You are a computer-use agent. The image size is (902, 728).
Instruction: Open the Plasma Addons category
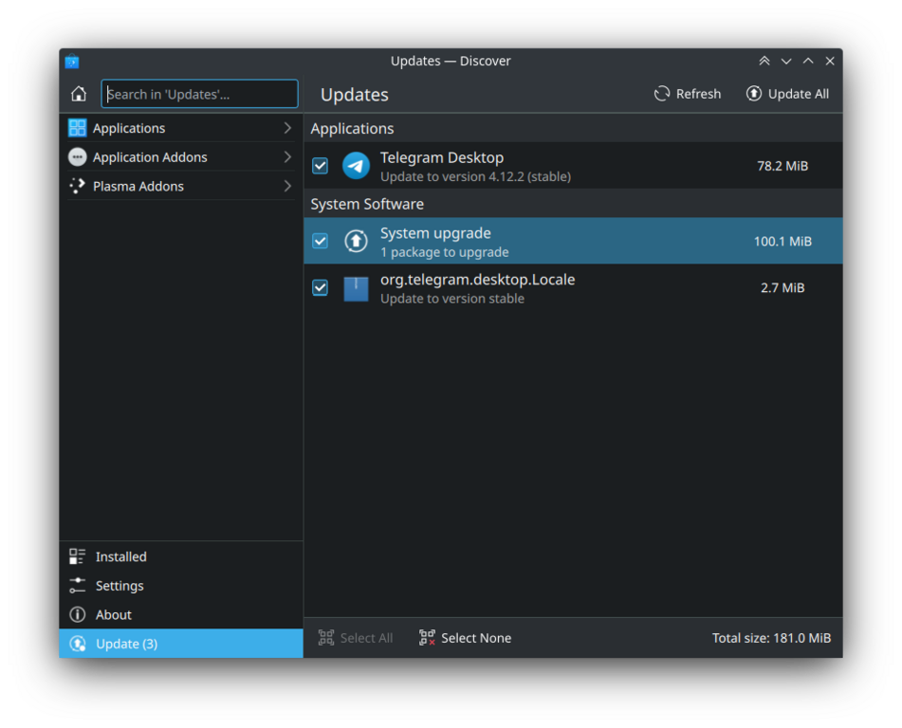(x=180, y=186)
